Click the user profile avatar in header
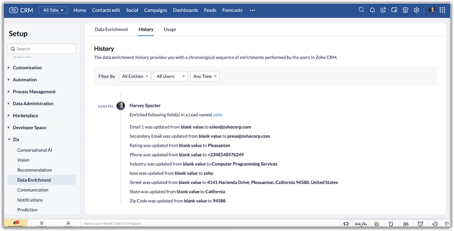 coord(431,10)
